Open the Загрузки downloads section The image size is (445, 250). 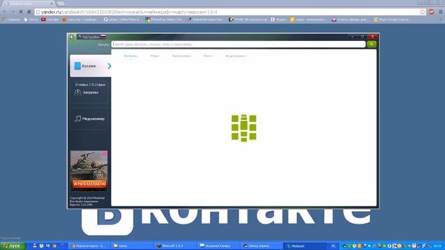tap(89, 92)
